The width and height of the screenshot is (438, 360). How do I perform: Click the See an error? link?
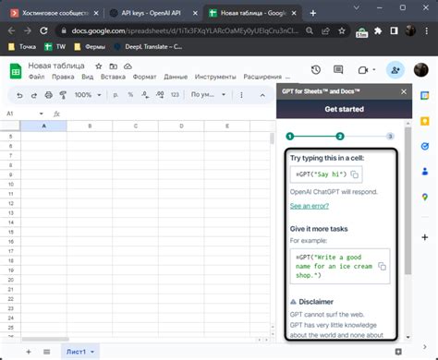pyautogui.click(x=310, y=206)
